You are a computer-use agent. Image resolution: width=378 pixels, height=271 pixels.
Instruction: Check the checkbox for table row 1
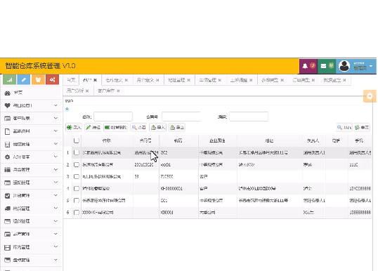(x=77, y=152)
